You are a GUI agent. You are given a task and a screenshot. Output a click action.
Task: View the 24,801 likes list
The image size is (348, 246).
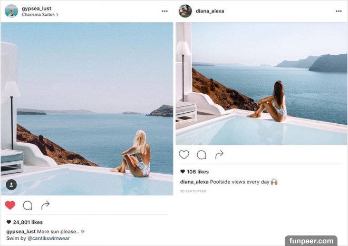pyautogui.click(x=25, y=222)
